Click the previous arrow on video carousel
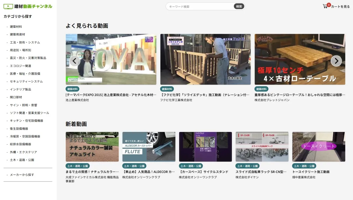Image resolution: width=353 pixels, height=200 pixels. pos(75,61)
